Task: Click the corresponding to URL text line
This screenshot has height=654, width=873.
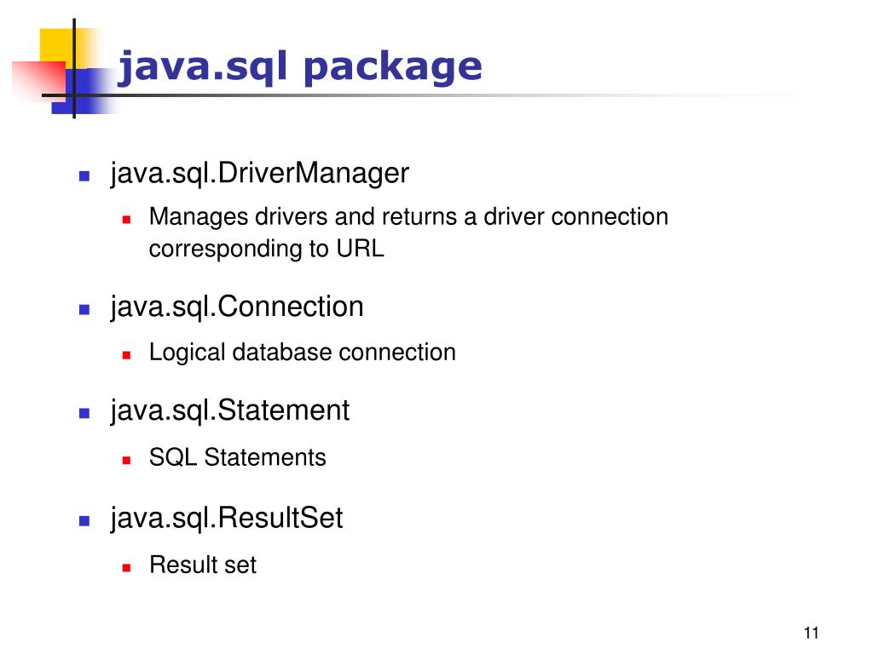Action: pyautogui.click(x=266, y=249)
